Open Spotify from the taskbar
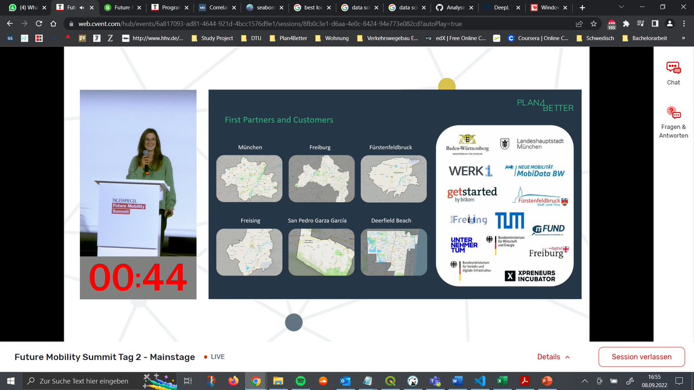The height and width of the screenshot is (390, 694). click(301, 381)
